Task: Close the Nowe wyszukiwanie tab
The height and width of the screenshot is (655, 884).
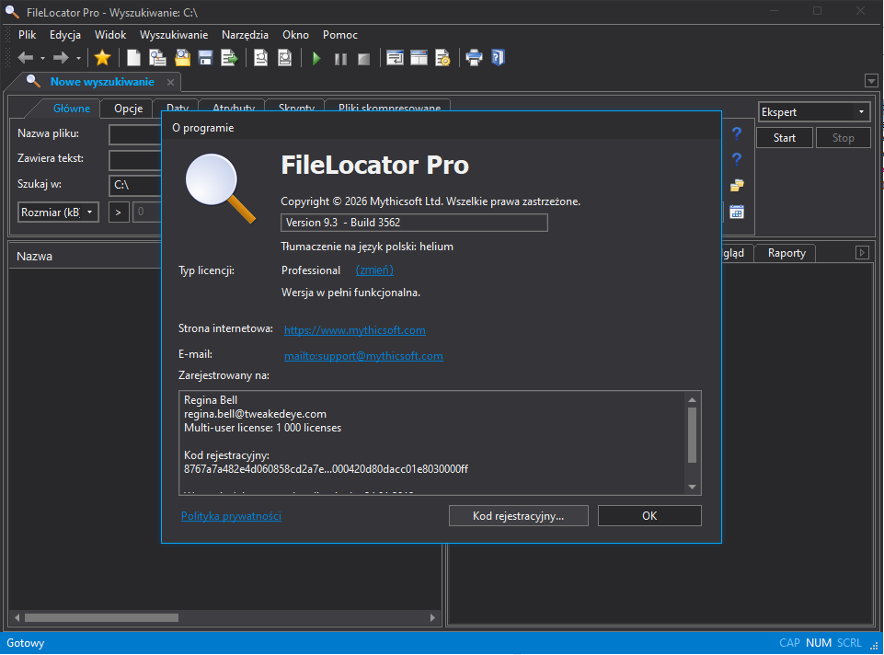Action: (x=170, y=82)
